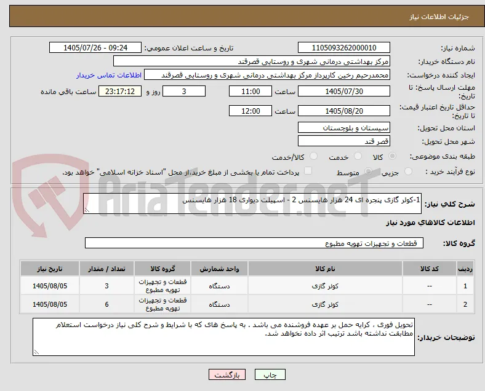Viewport: 485px width, 391px height.
Task: Click the چاپ (print) button
Action: tap(270, 374)
